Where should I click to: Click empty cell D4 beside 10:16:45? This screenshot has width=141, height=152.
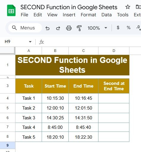pyautogui.click(x=114, y=98)
